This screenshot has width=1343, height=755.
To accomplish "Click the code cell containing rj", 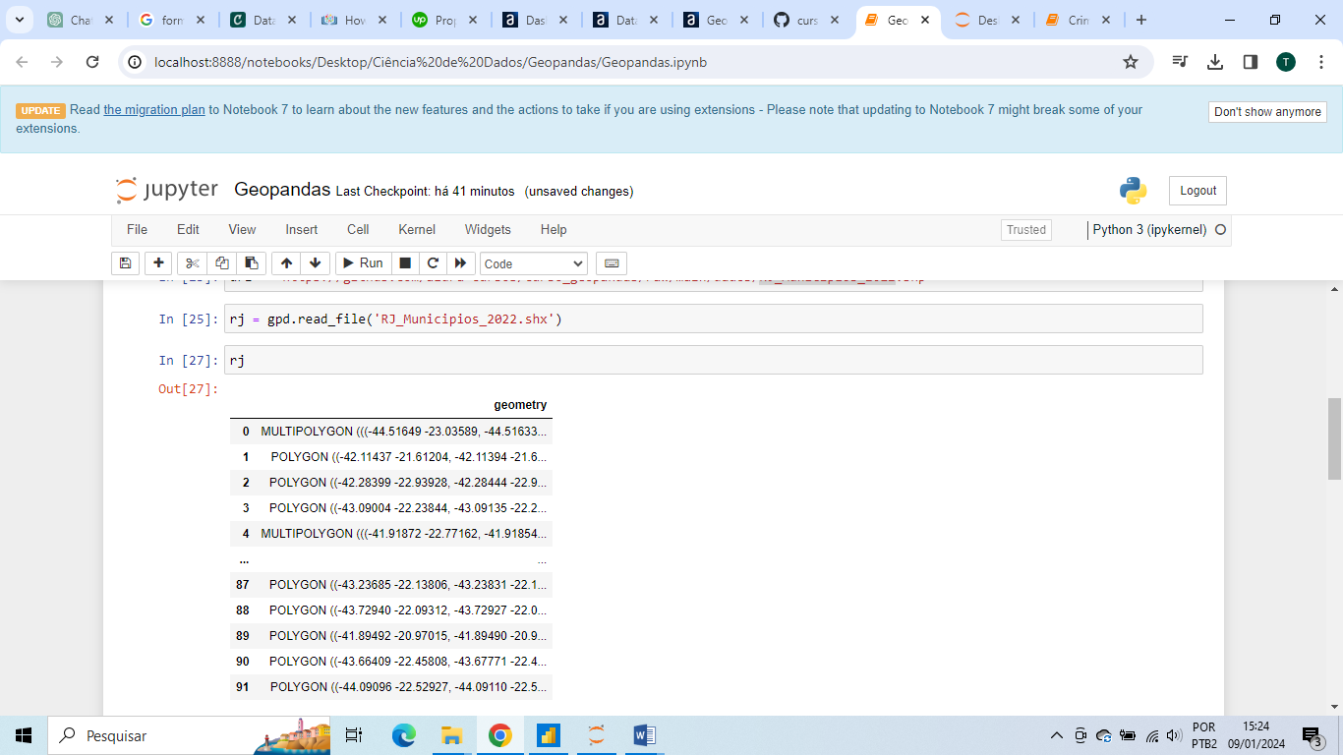I will point(713,360).
